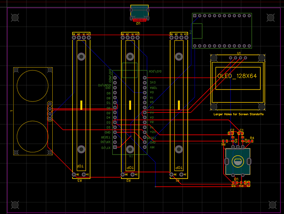Click the TOP marking on slider R1
This screenshot has height=214, width=284.
tap(179, 168)
